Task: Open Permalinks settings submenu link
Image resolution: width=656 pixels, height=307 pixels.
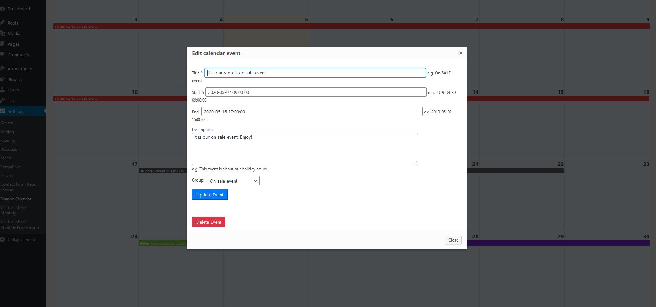Action: [10, 167]
